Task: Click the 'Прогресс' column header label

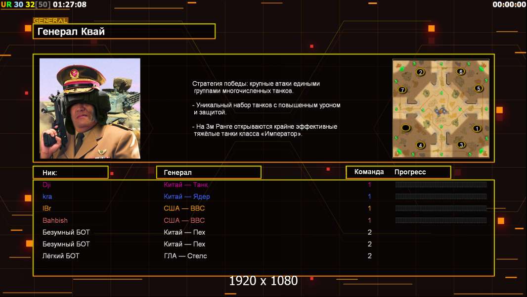Action: click(x=410, y=172)
